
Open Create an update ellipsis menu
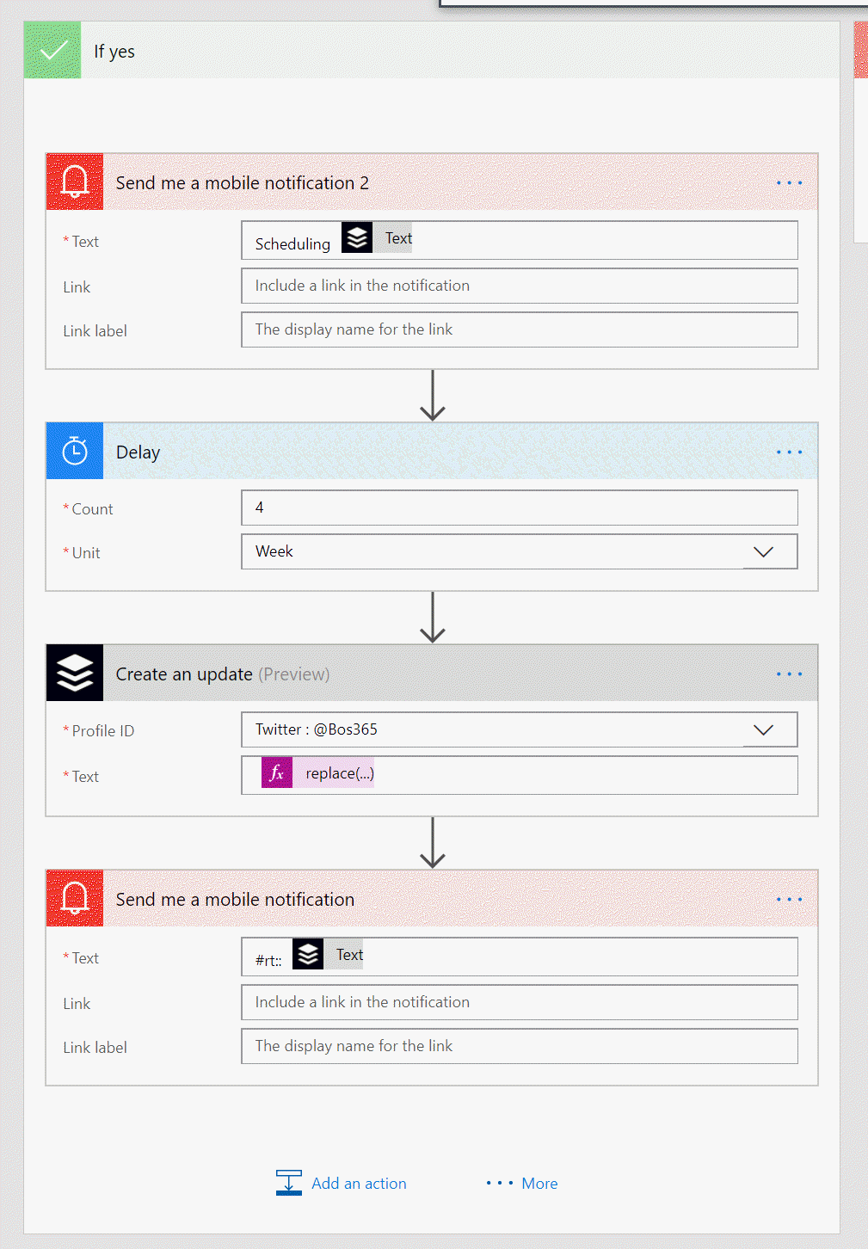(x=789, y=674)
